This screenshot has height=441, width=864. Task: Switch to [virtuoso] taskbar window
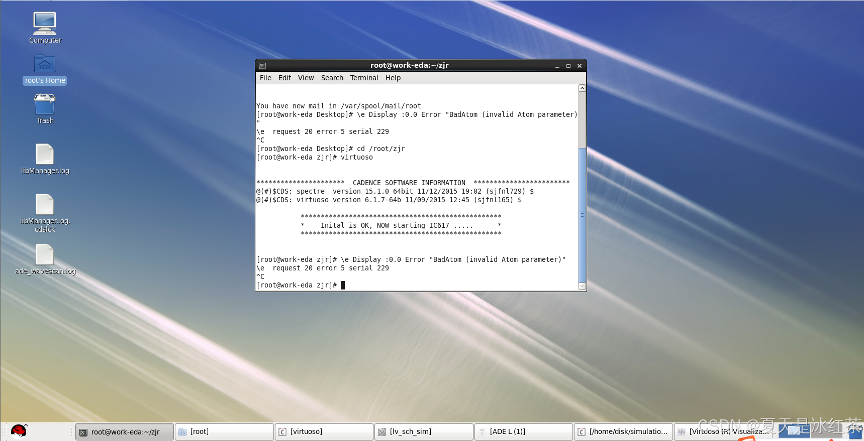(x=324, y=432)
